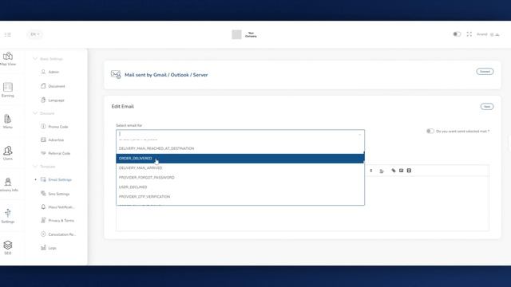Open Cancellation Policy page

pyautogui.click(x=58, y=234)
